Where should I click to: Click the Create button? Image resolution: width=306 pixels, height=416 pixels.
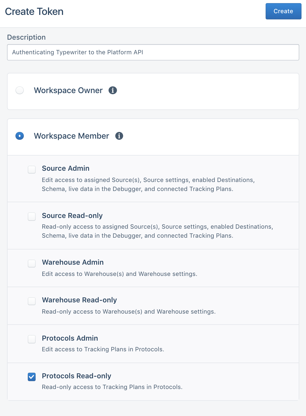click(x=283, y=11)
